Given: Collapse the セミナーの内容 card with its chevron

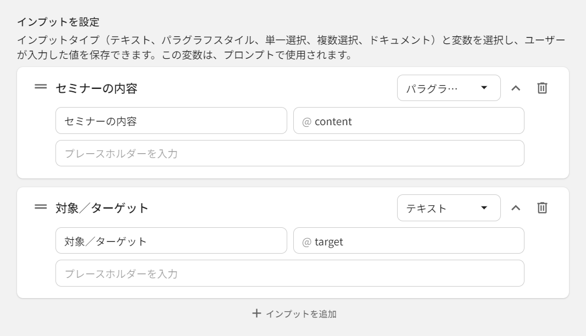Looking at the screenshot, I should [516, 88].
